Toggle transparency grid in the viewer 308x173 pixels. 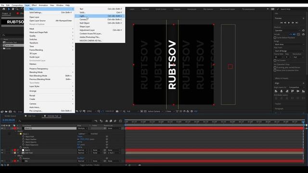(145, 111)
